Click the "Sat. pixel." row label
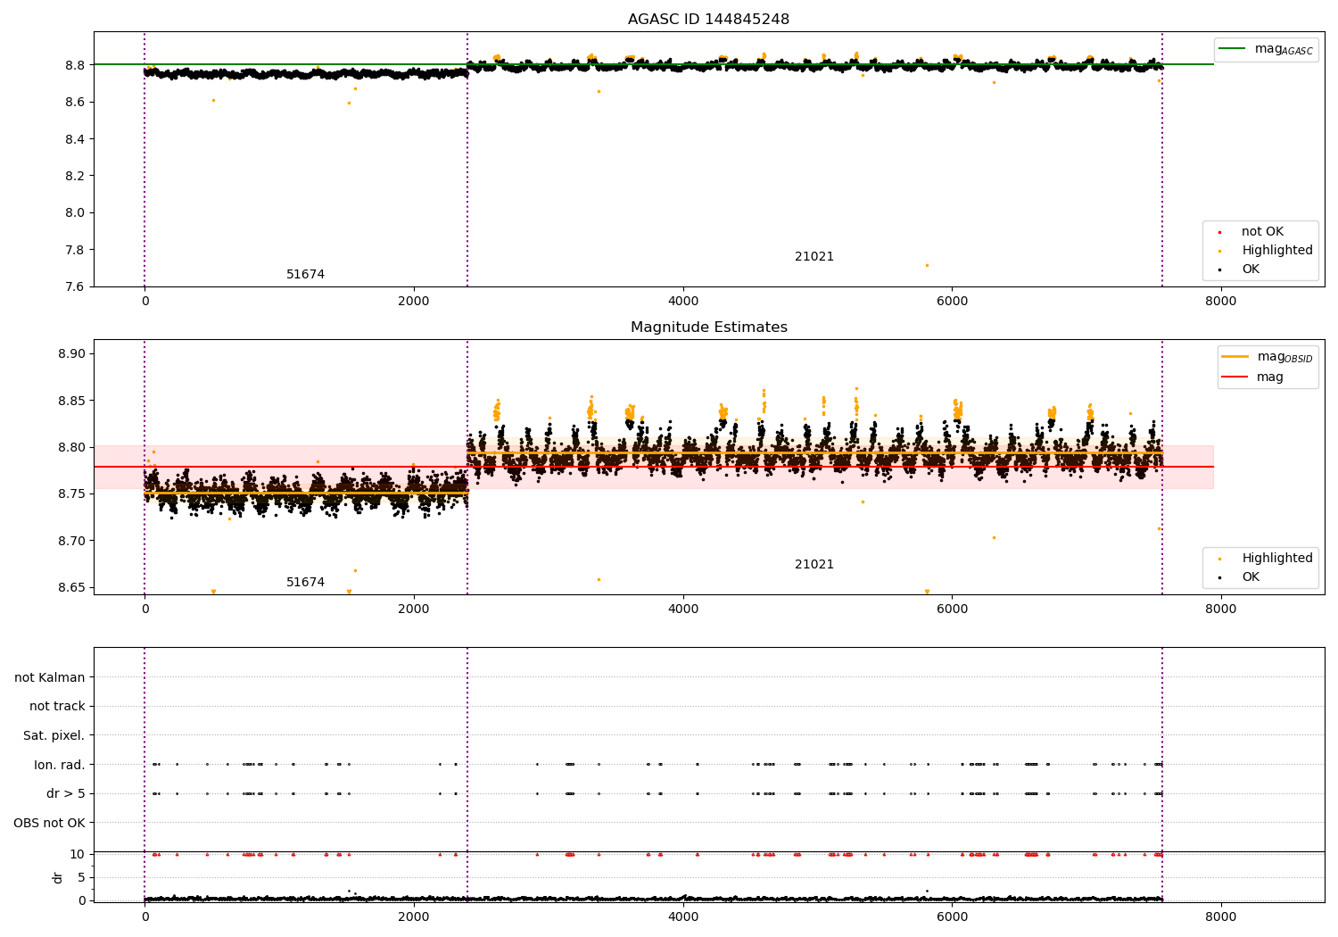Image resolution: width=1338 pixels, height=937 pixels. click(54, 735)
